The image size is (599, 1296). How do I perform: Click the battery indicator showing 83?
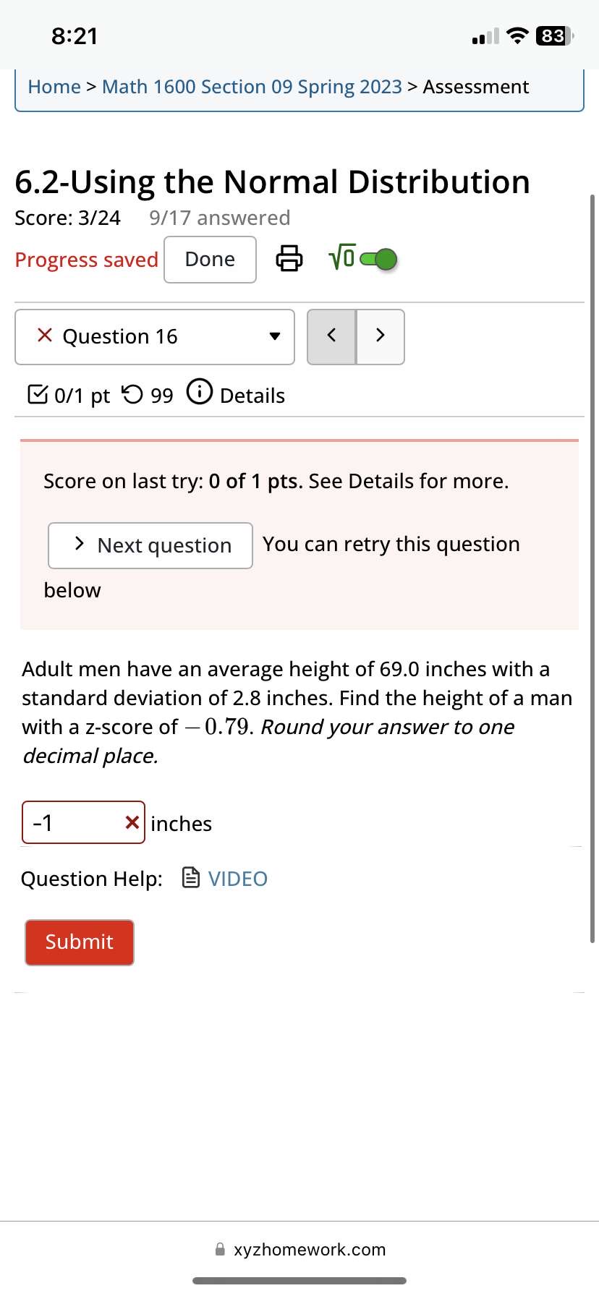point(552,35)
